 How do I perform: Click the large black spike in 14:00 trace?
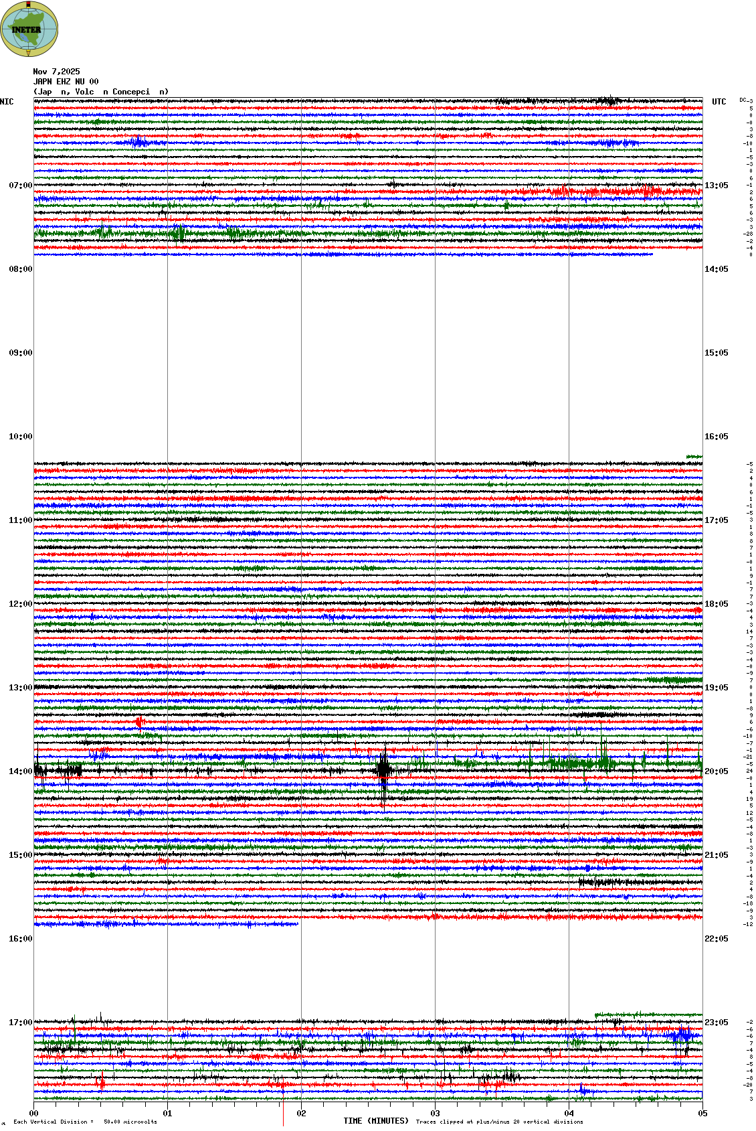383,770
